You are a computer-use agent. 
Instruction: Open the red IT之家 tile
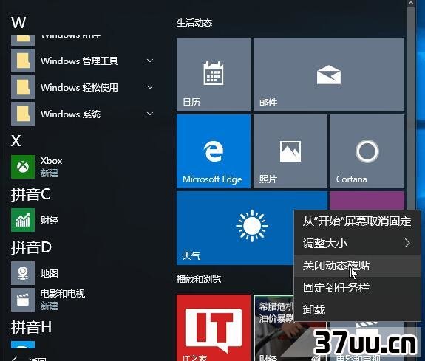pos(214,328)
